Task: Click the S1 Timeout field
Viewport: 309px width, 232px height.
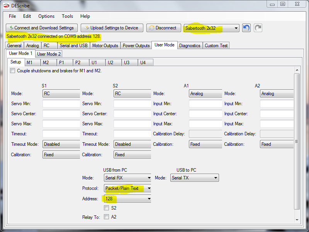Action: pos(61,134)
